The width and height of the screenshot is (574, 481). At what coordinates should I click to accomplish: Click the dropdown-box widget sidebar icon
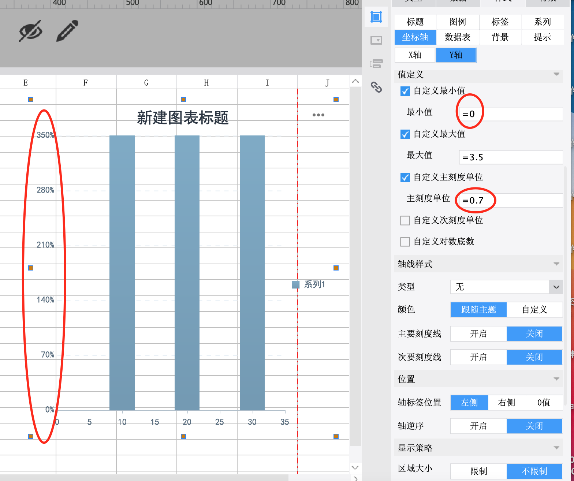tap(376, 40)
